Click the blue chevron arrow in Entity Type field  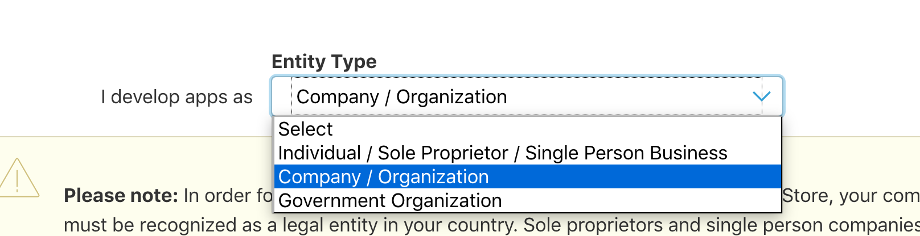click(x=761, y=96)
